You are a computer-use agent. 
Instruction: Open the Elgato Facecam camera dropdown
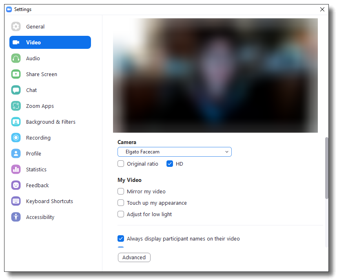[175, 152]
